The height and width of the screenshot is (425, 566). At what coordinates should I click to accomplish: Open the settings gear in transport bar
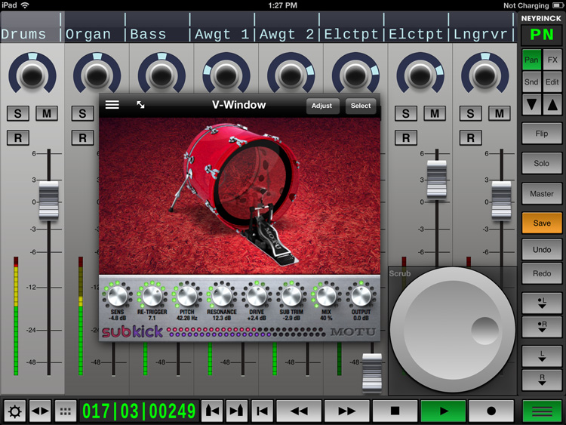point(15,411)
